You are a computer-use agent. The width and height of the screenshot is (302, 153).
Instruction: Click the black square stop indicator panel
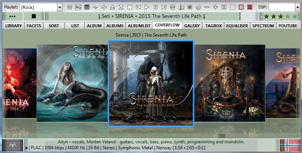(34, 16)
